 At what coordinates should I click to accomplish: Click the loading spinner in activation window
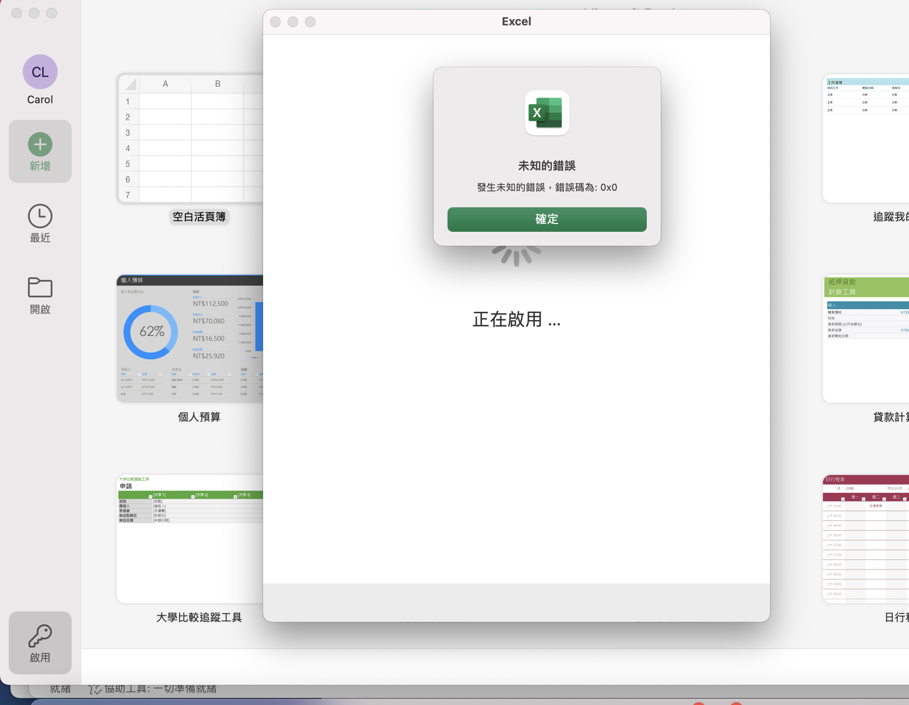[x=516, y=256]
